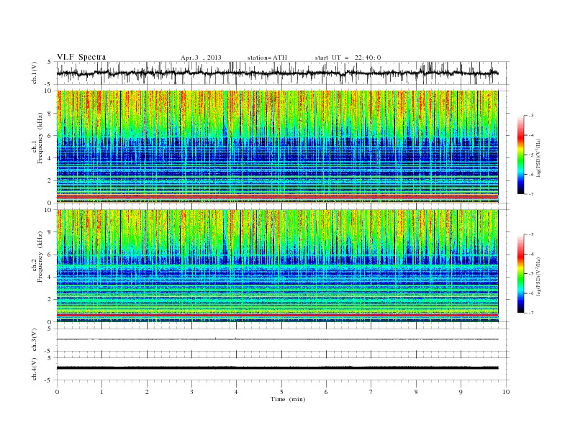
Task: Click the ch.1 waveform trace panel
Action: click(282, 73)
